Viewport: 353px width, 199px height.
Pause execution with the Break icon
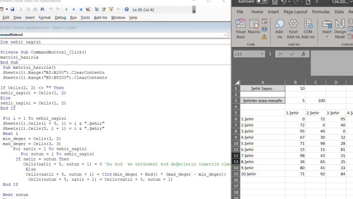(x=74, y=9)
